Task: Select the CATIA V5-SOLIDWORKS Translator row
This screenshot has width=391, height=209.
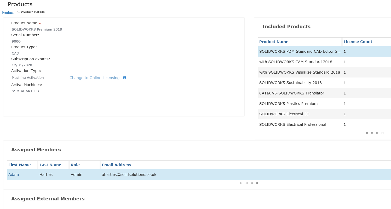Action: tap(291, 93)
